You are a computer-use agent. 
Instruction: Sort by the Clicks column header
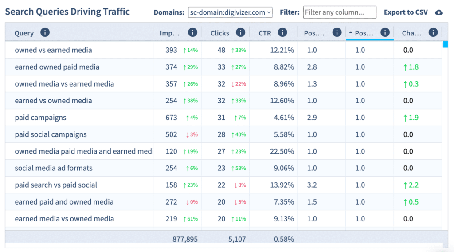click(220, 33)
